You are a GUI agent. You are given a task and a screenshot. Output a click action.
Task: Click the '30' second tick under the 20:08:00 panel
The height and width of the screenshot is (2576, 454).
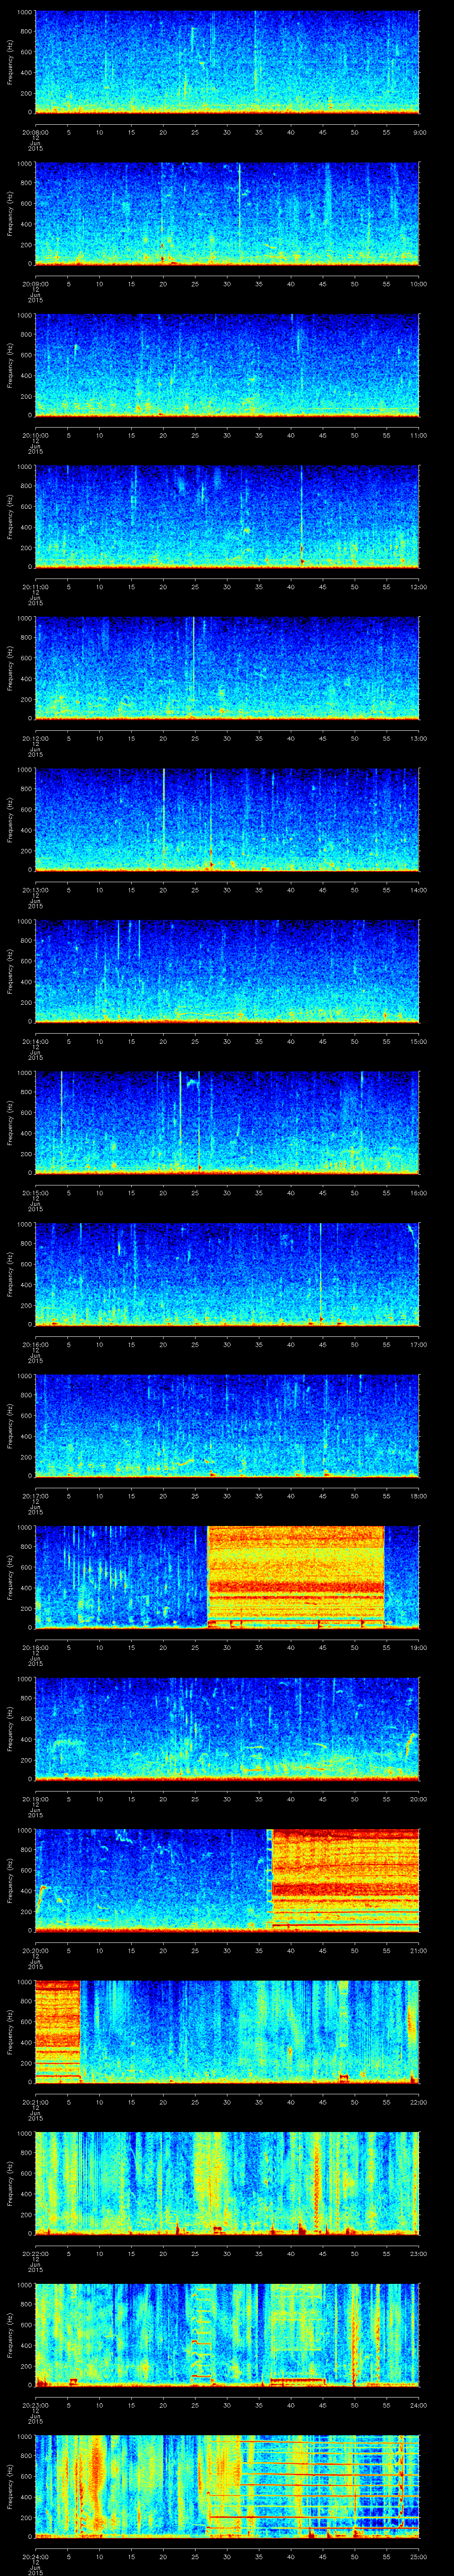tap(227, 131)
